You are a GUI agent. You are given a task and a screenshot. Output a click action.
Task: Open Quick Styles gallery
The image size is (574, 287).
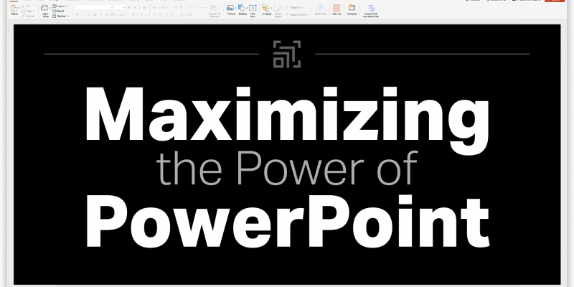pos(278,10)
